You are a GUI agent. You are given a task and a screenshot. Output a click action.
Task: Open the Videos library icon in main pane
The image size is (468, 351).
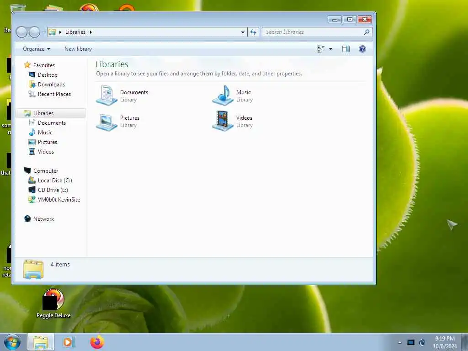click(x=223, y=121)
